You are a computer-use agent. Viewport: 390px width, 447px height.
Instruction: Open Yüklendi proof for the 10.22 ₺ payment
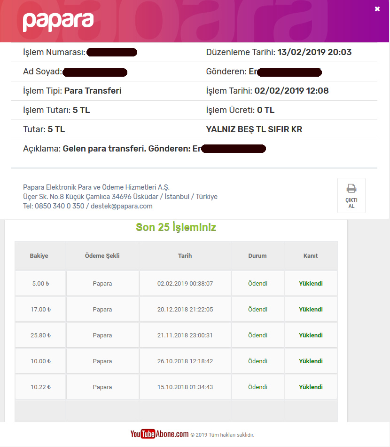click(311, 387)
